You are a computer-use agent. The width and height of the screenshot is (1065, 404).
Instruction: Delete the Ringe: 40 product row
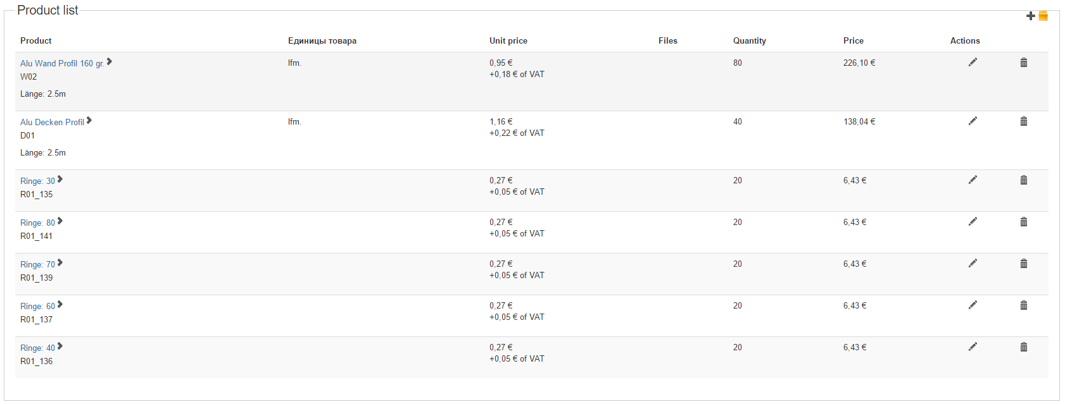[1023, 346]
